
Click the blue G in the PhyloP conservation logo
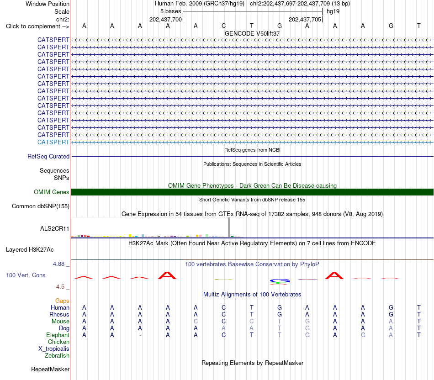[280, 281]
